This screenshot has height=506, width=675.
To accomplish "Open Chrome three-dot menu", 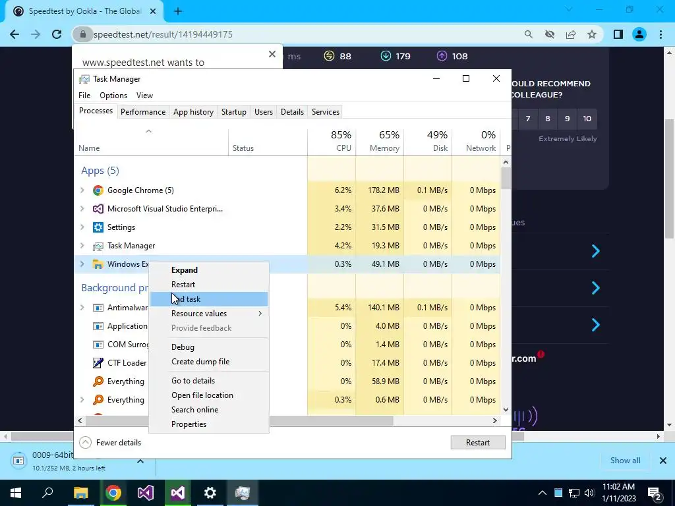I will pos(660,34).
